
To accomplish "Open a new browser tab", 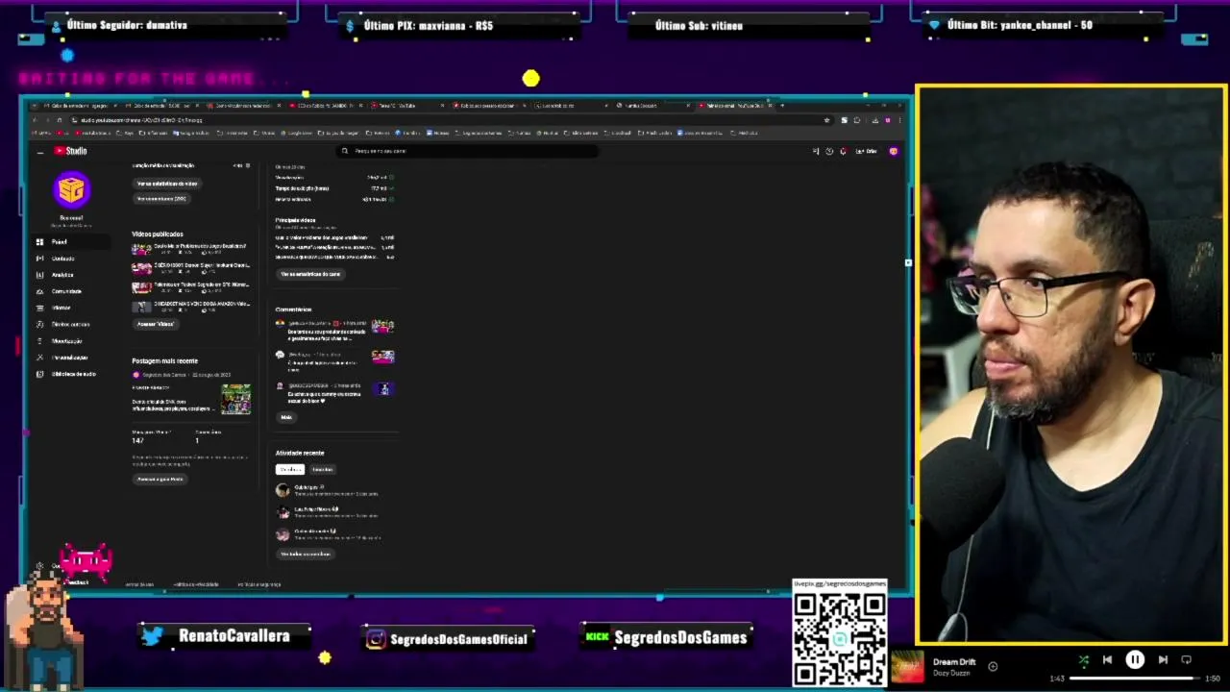I will tap(782, 105).
